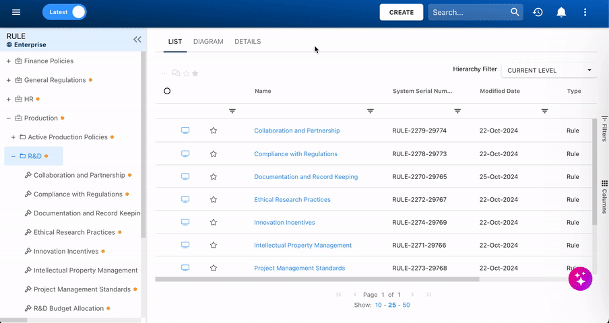Switch to the Details tab
Screen dimensions: 609x323
[x=247, y=42]
